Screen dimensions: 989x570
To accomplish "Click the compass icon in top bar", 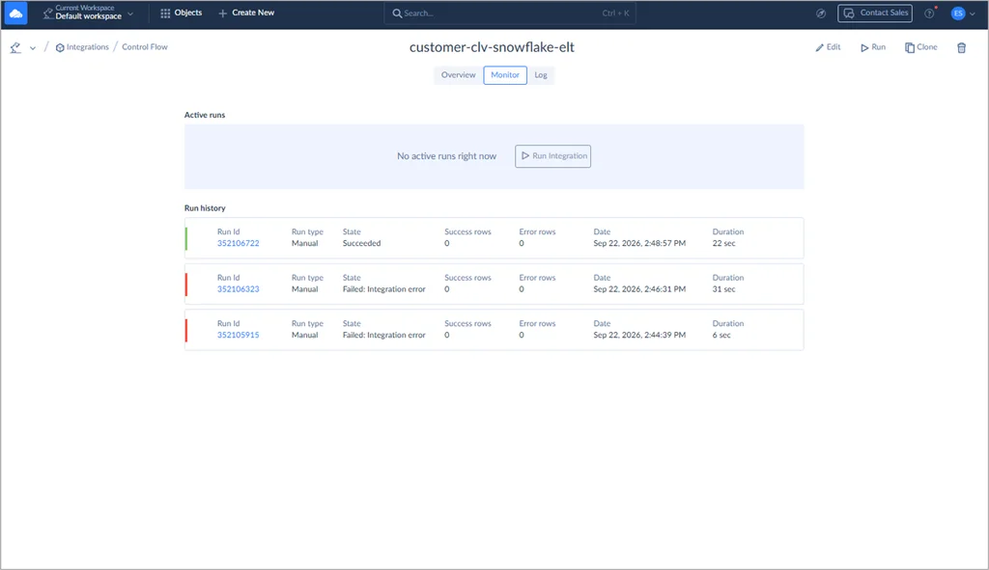I will 821,14.
